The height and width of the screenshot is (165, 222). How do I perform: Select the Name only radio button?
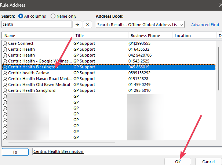(53, 16)
